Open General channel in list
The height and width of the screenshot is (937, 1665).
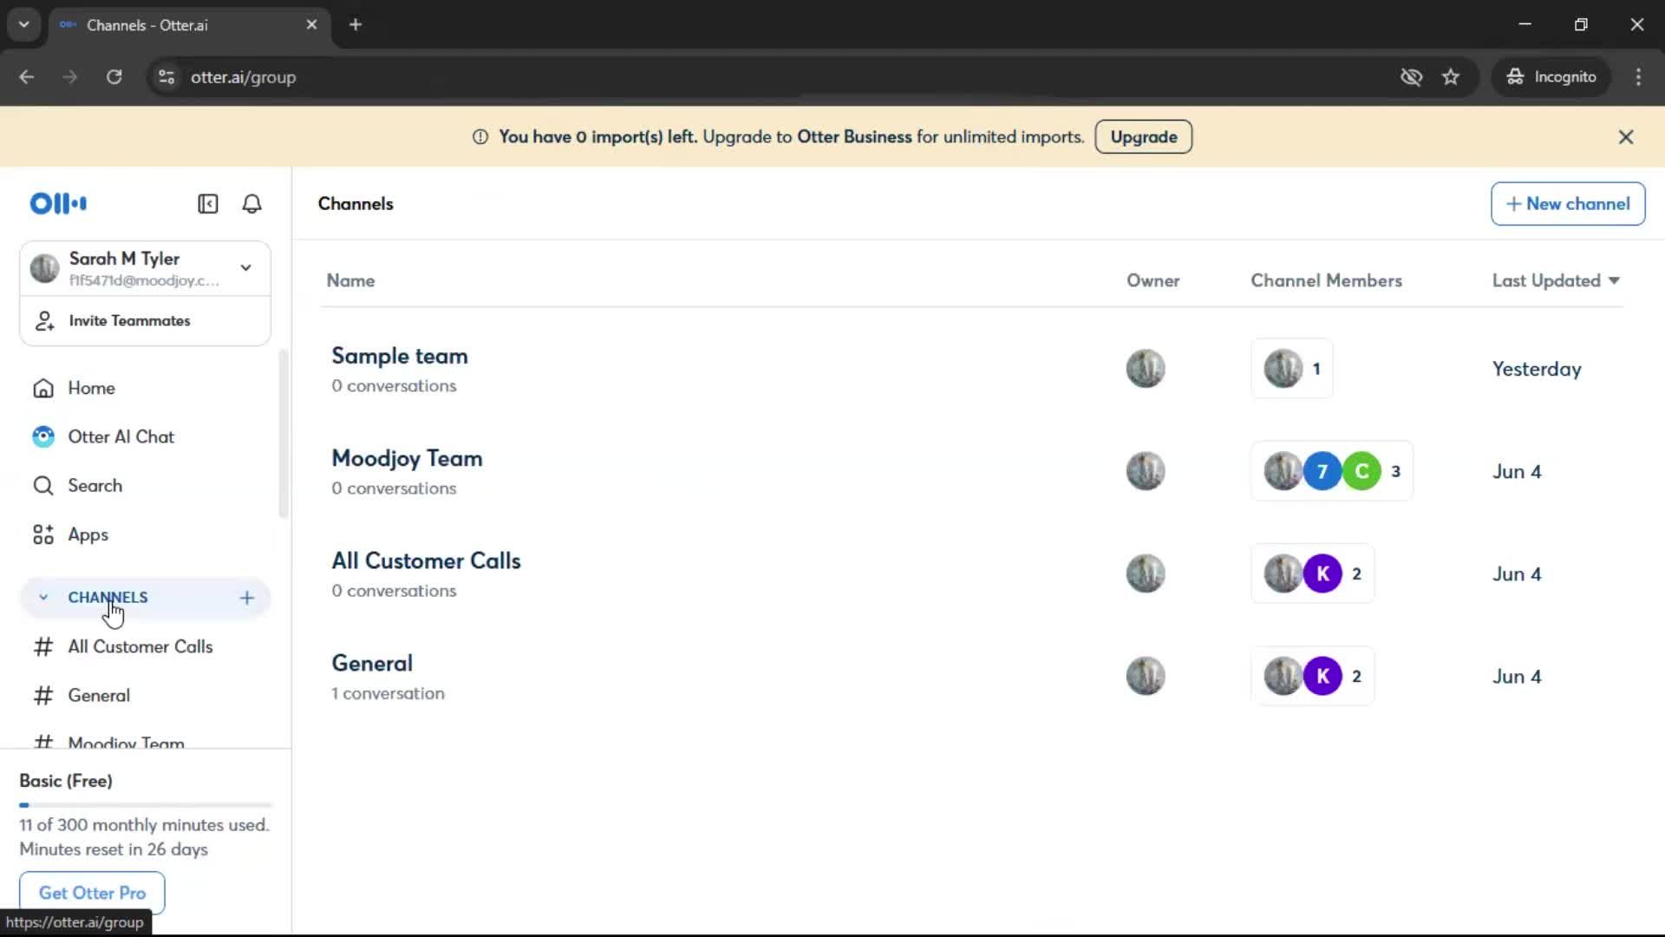click(x=372, y=663)
